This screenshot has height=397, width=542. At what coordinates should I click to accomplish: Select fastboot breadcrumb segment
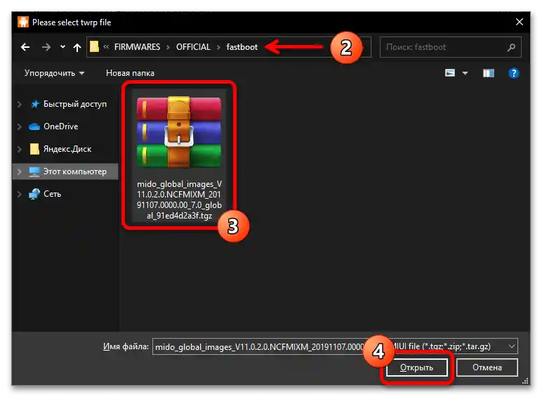(x=242, y=47)
